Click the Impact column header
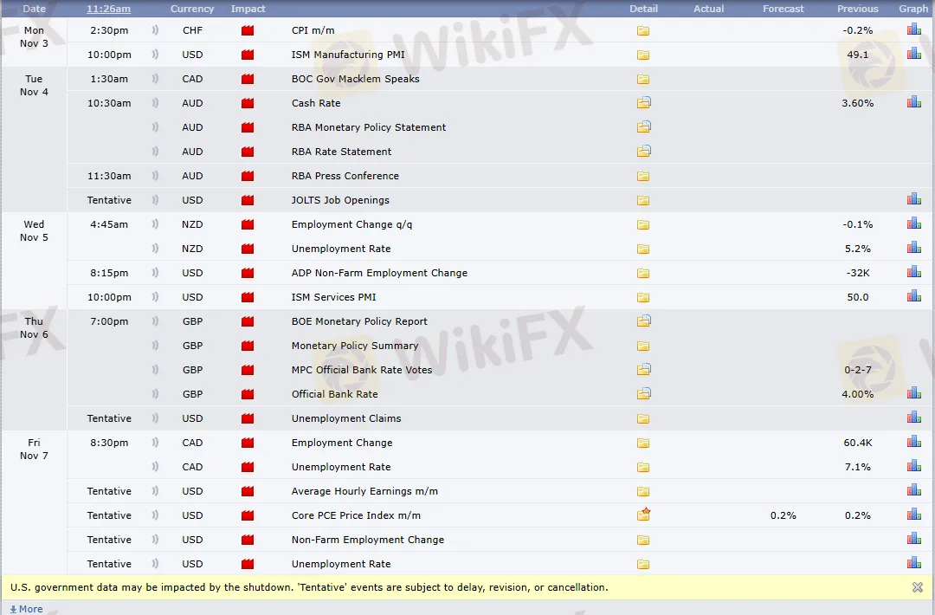The image size is (935, 615). tap(248, 9)
